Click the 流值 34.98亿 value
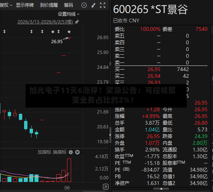 pos(199,170)
